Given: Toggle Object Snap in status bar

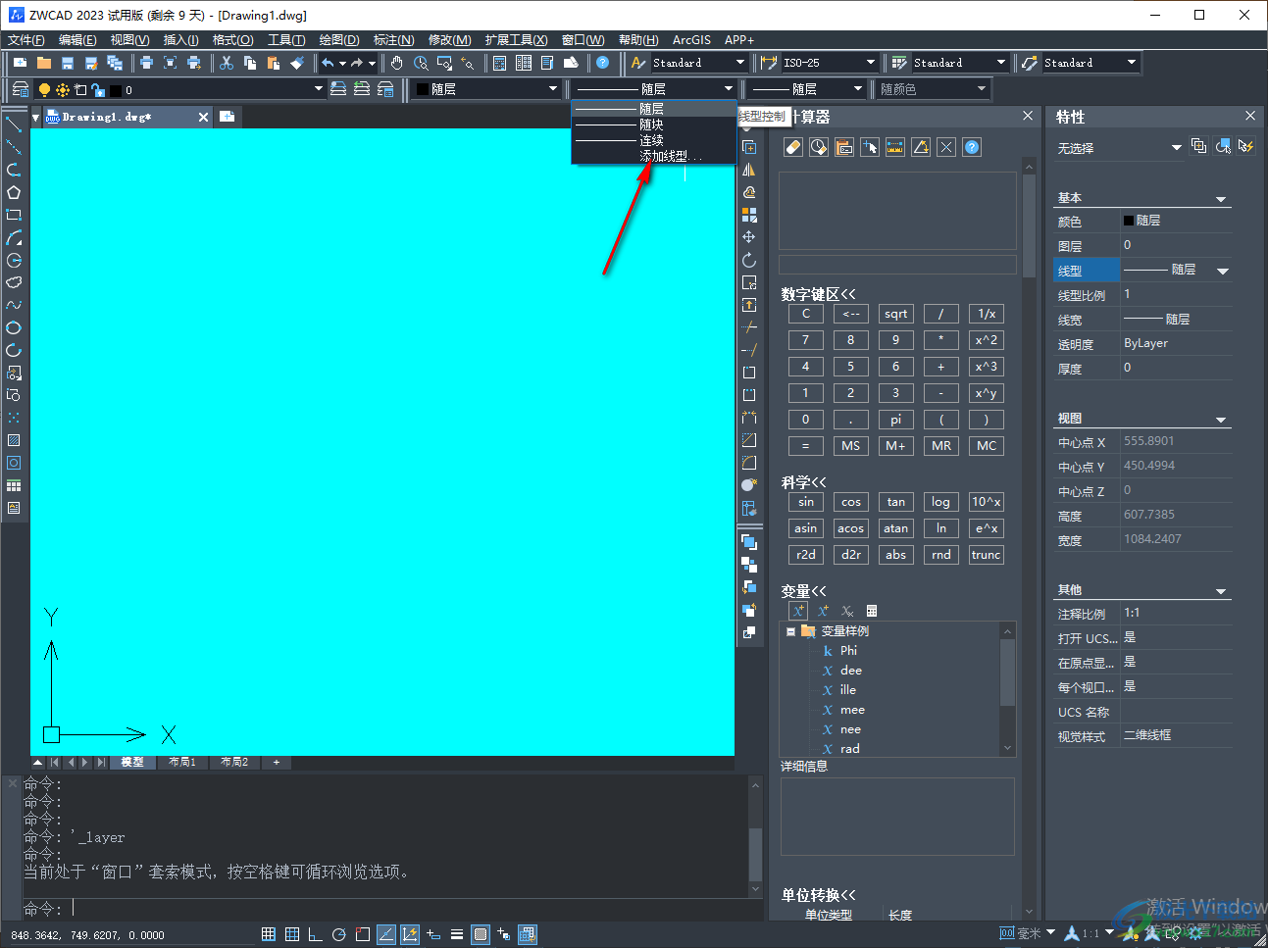Looking at the screenshot, I should [363, 934].
